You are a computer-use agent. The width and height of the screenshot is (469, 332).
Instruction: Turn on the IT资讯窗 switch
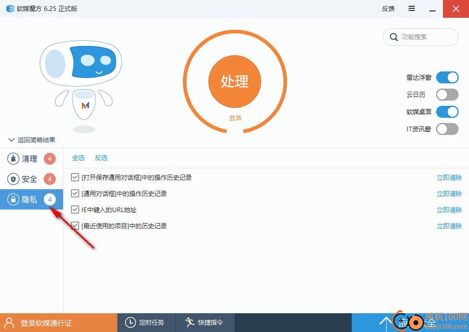tap(447, 129)
